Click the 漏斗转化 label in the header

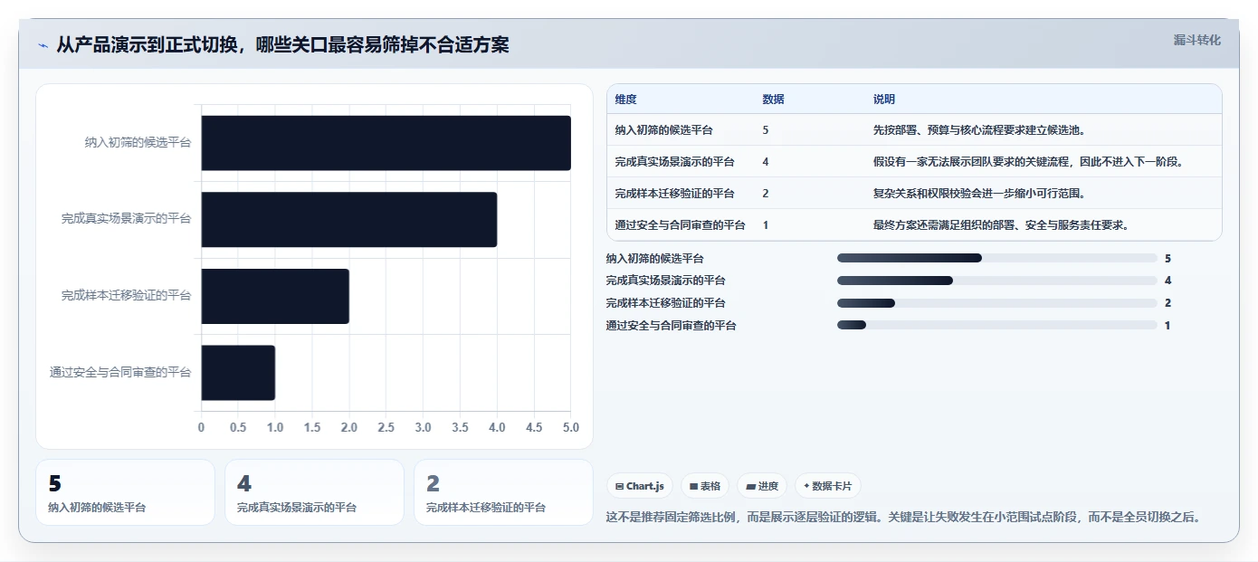(x=1197, y=40)
